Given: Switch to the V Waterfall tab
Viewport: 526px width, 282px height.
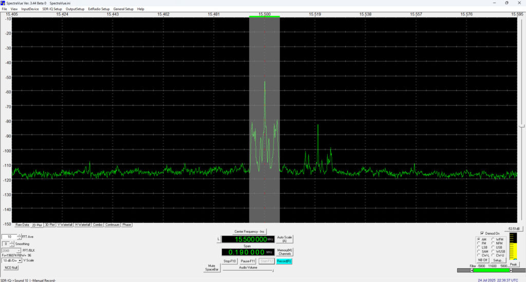Looking at the screenshot, I should tap(65, 225).
